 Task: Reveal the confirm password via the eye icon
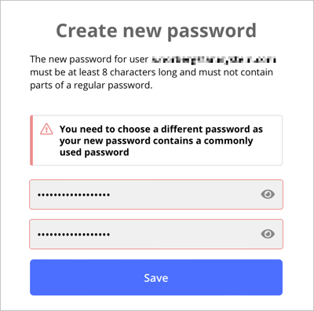(268, 234)
